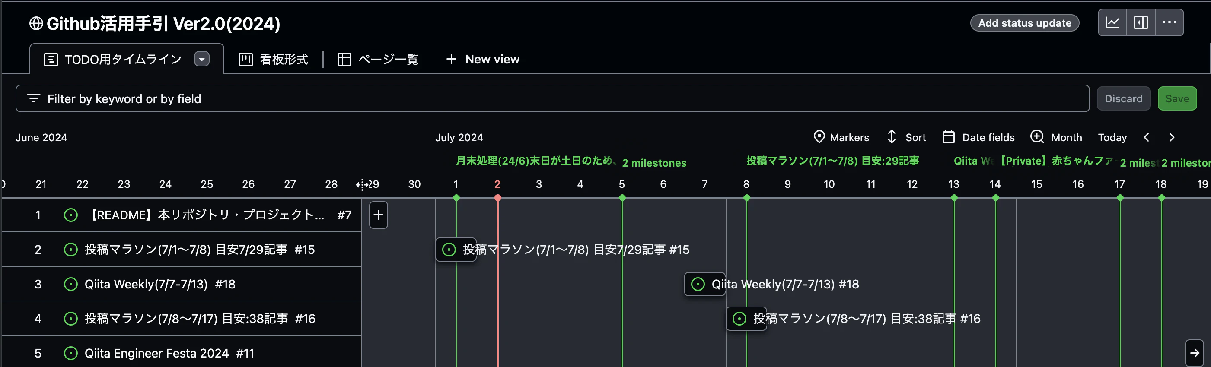The image size is (1211, 367).
Task: Click the July 2024 month header
Action: click(x=459, y=138)
